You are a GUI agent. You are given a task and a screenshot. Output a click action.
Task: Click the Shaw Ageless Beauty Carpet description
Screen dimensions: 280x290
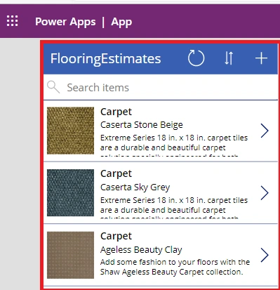pos(175,267)
